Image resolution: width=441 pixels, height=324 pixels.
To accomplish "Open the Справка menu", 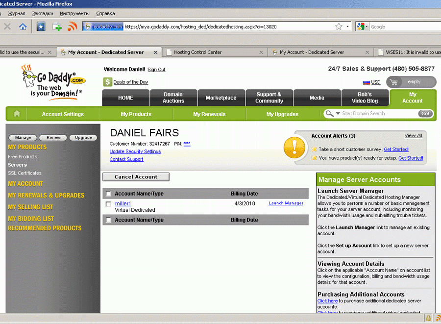I will click(x=105, y=14).
